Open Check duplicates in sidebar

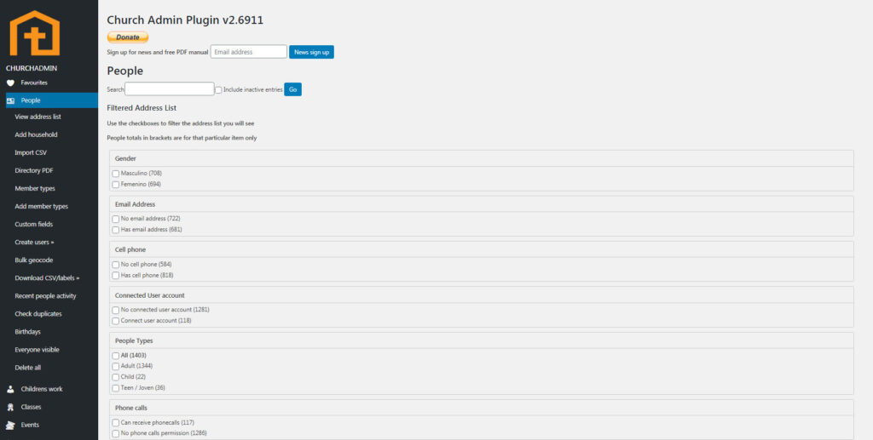pos(38,314)
